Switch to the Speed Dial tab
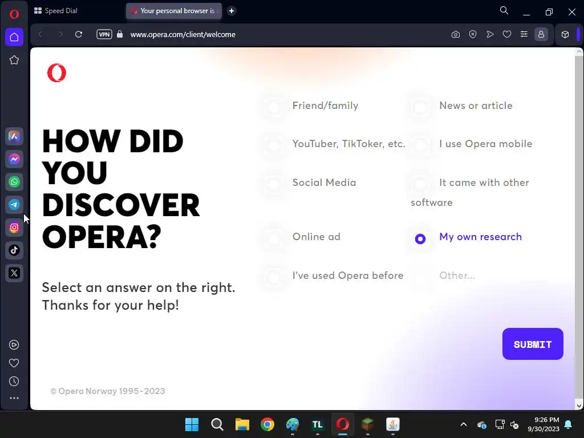Screen dimensions: 584x438 tap(56, 11)
